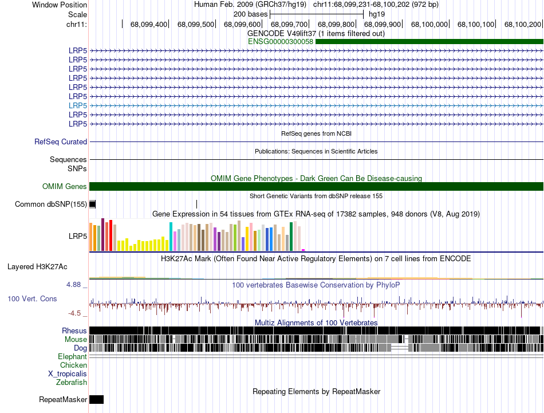Open the GENCODE V49lift37 track title
This screenshot has height=413, width=544.
tap(316, 34)
